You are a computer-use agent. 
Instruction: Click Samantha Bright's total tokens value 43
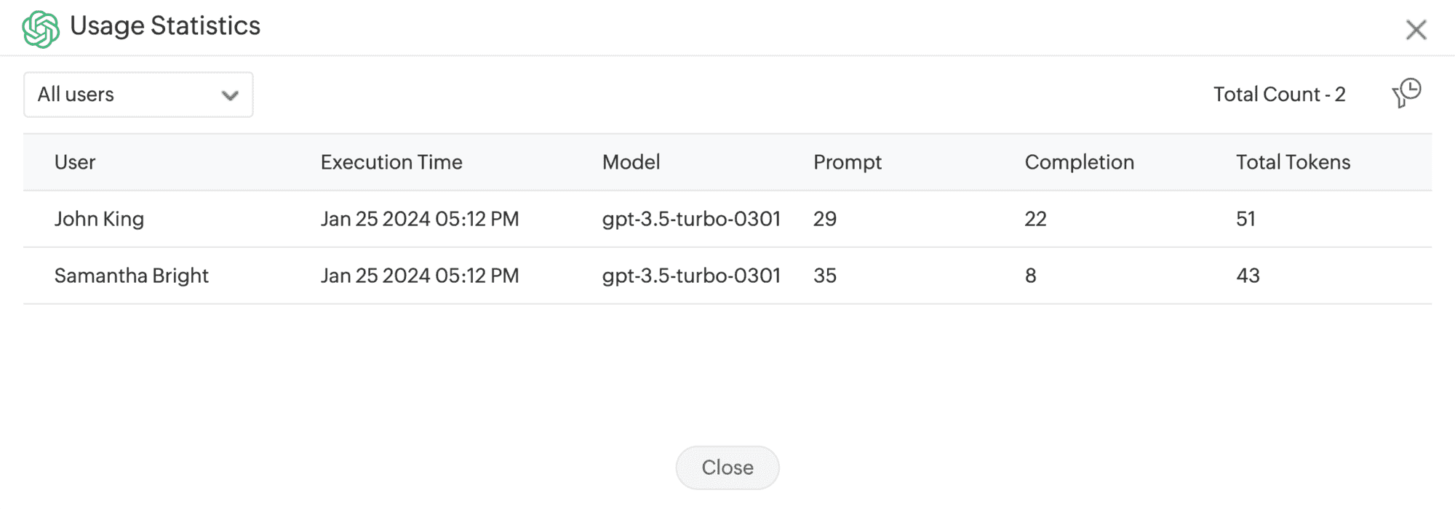point(1248,276)
